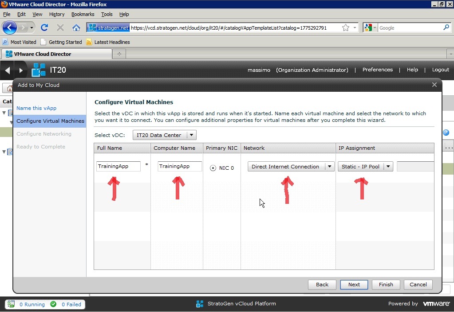Click the StratoGen vCloud Platform logo icon
This screenshot has width=454, height=312.
coord(200,304)
